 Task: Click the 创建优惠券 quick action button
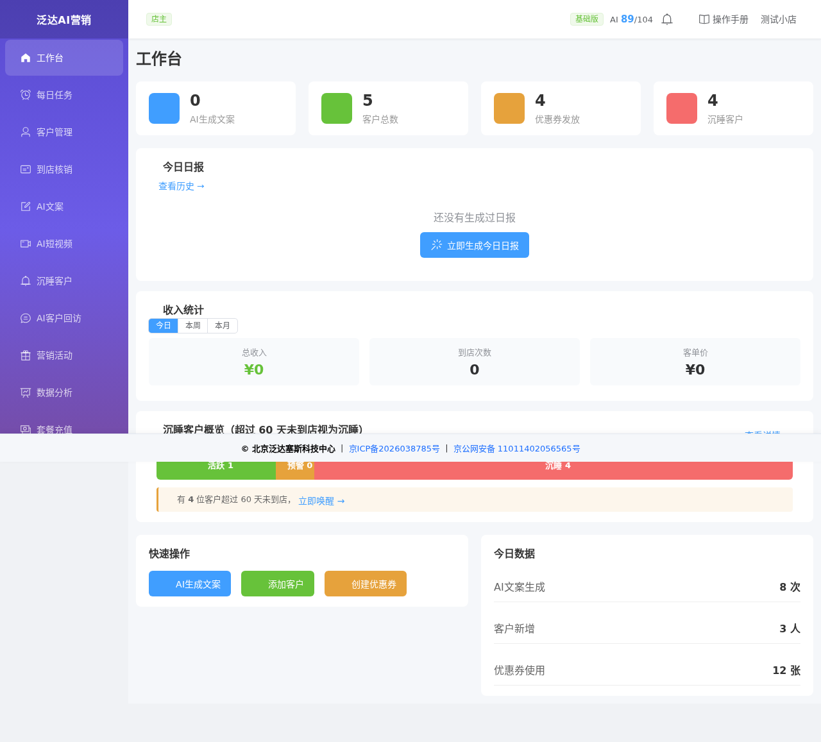click(x=366, y=584)
